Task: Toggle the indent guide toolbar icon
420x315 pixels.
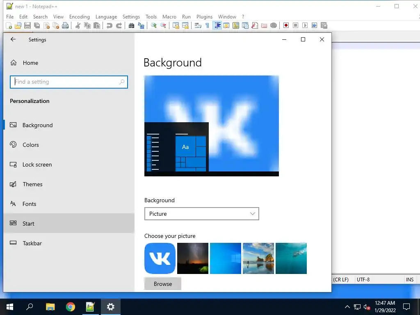Action: coord(217,25)
